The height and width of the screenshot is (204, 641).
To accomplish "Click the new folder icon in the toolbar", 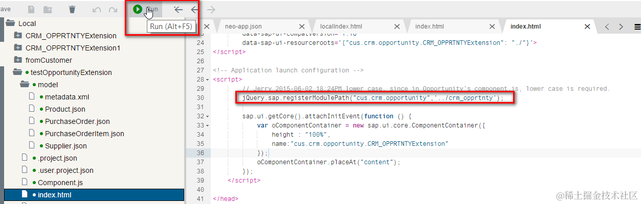I will [48, 9].
